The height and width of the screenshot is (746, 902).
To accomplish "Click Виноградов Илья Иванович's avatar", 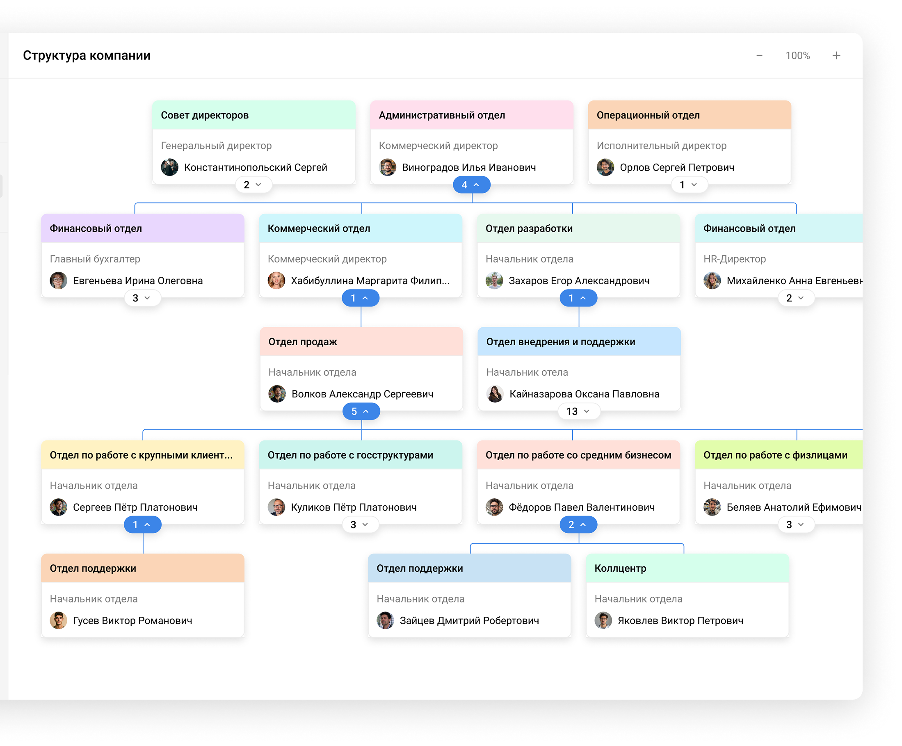I will (x=388, y=167).
